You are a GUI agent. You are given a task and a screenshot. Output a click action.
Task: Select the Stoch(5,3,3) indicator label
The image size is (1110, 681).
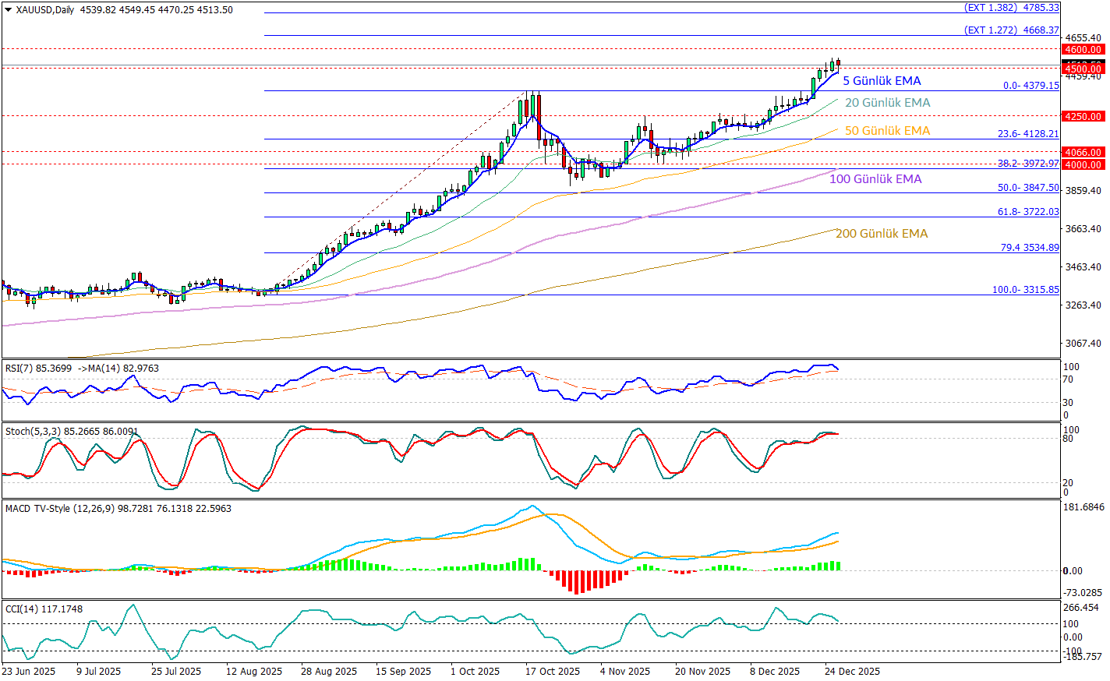(72, 431)
